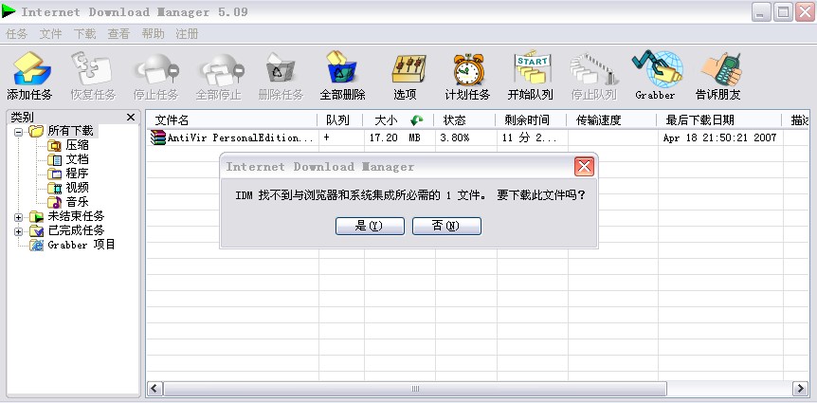This screenshot has width=817, height=403.
Task: Click the 添加任务 toolbar icon
Action: pyautogui.click(x=30, y=69)
